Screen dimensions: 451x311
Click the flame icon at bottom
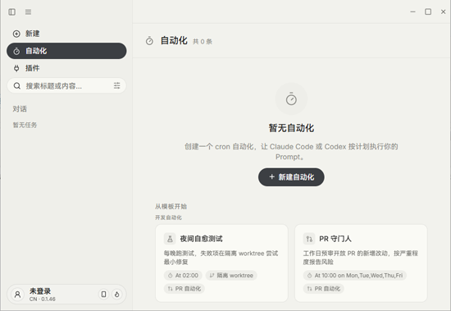[116, 294]
